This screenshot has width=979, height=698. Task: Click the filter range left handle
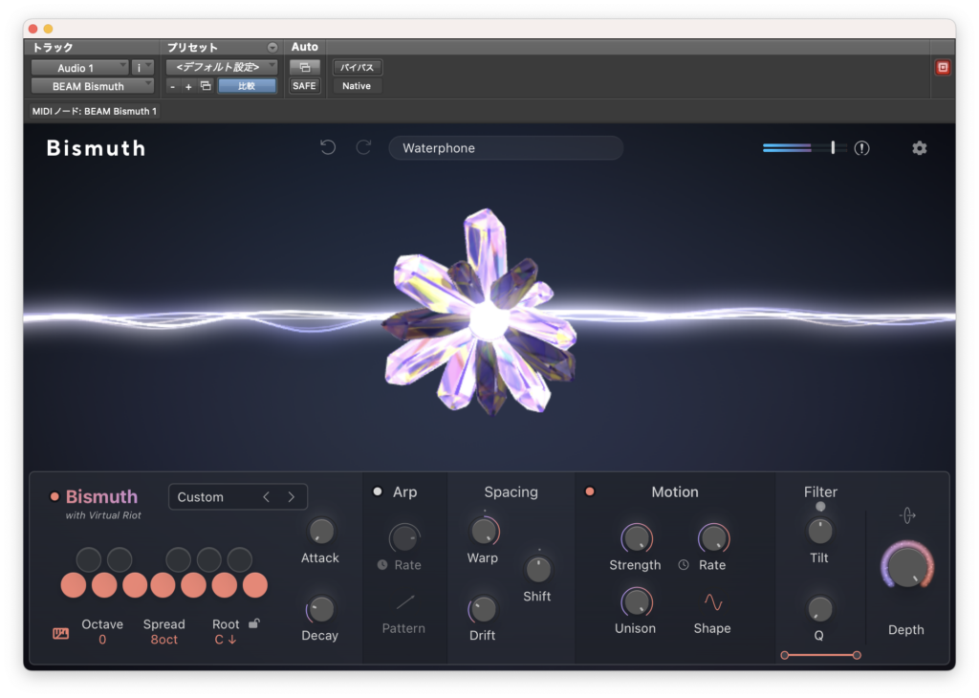tap(785, 655)
